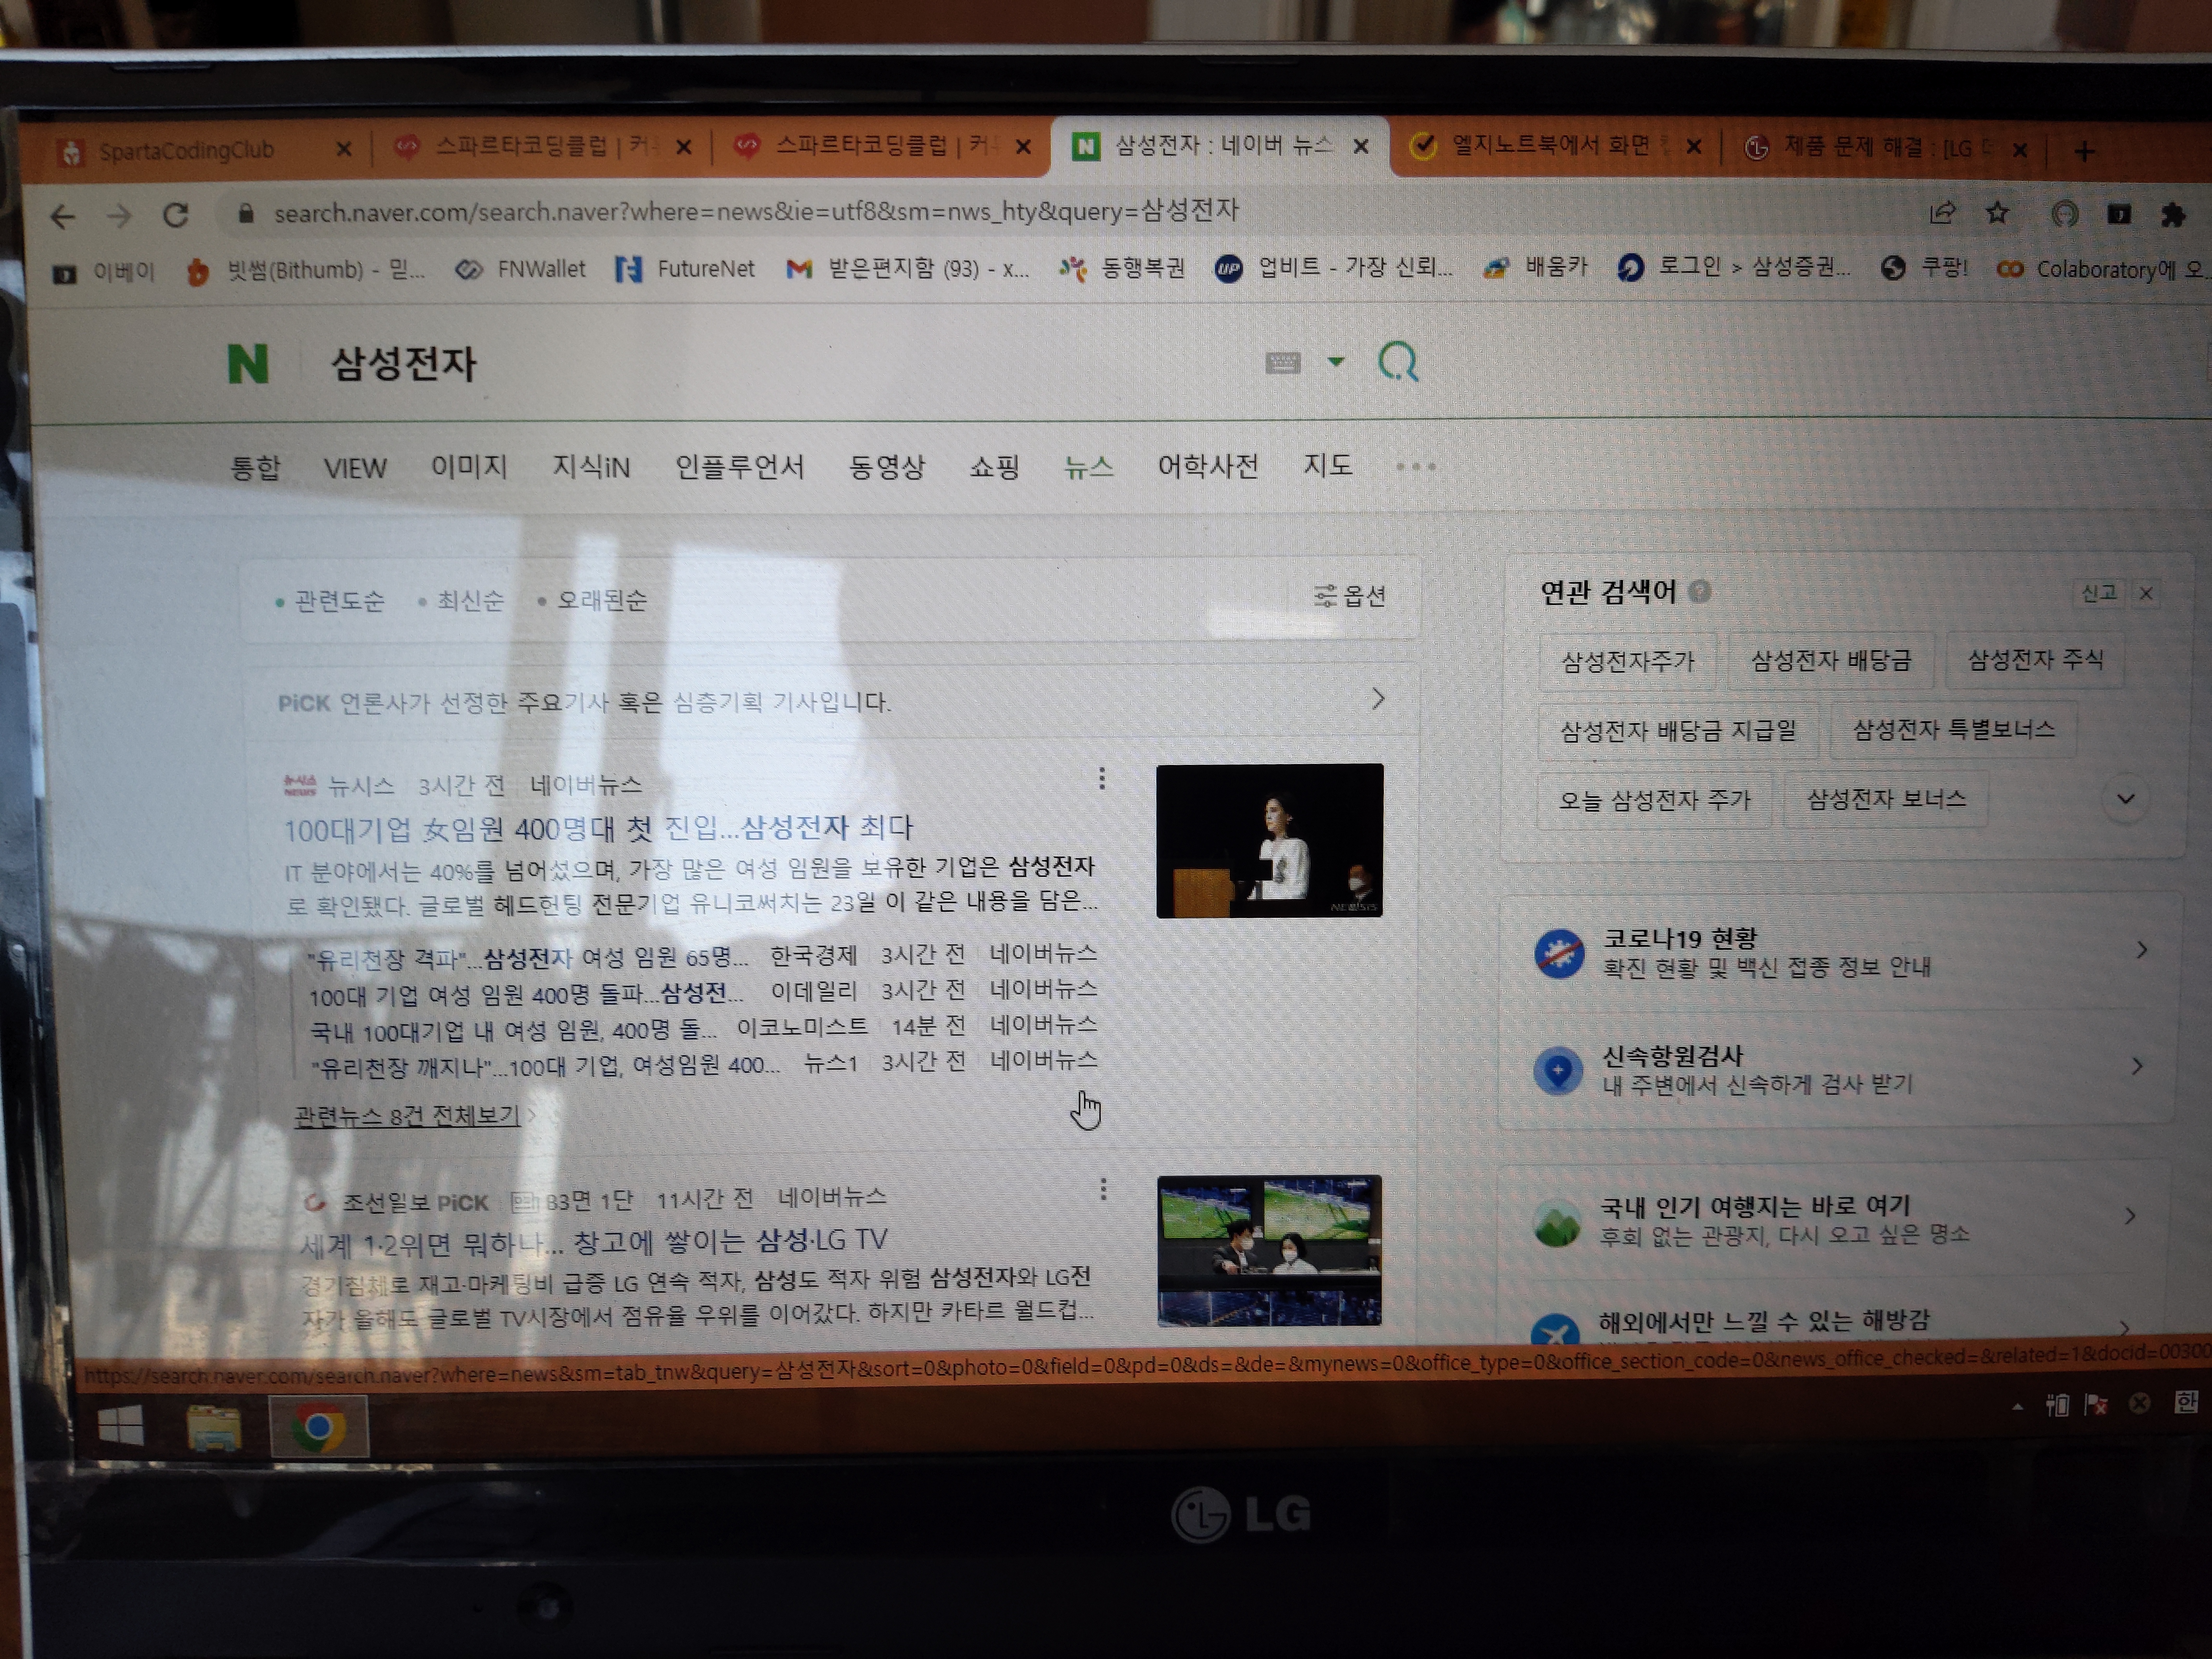The image size is (2212, 1659).
Task: Open the FutureNet bookmark
Action: pyautogui.click(x=685, y=269)
